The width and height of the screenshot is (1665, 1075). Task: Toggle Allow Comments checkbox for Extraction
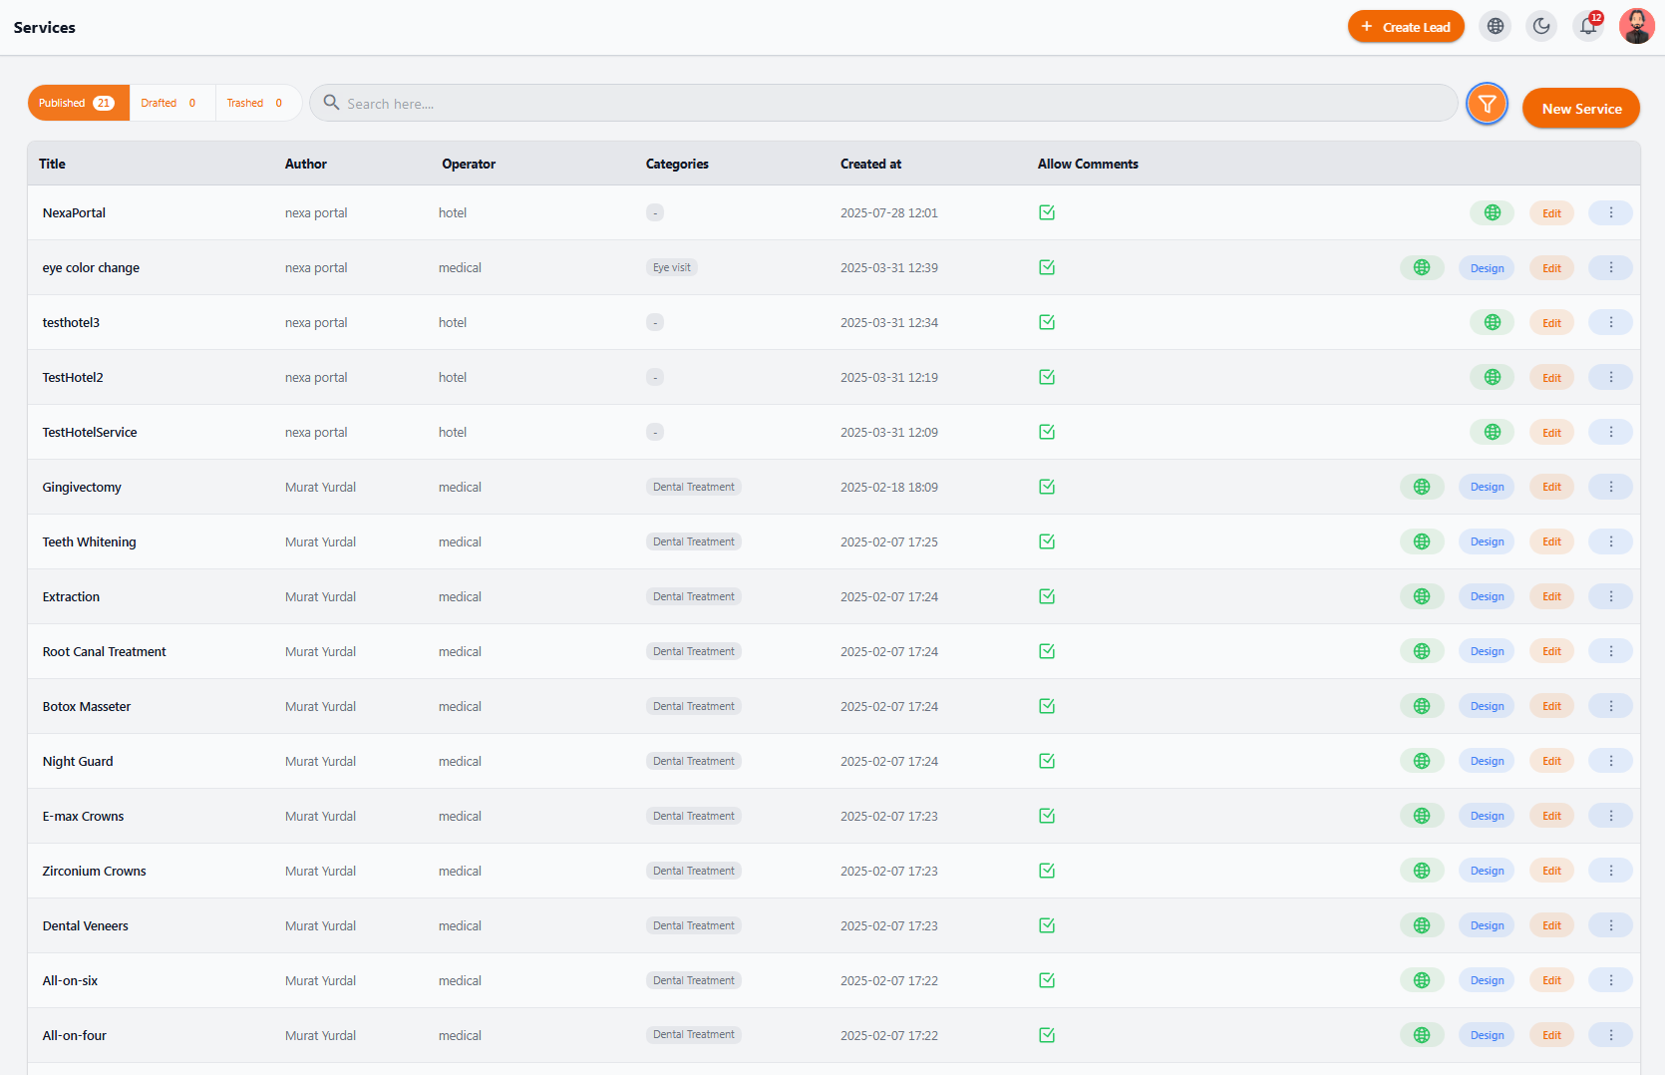click(x=1047, y=596)
